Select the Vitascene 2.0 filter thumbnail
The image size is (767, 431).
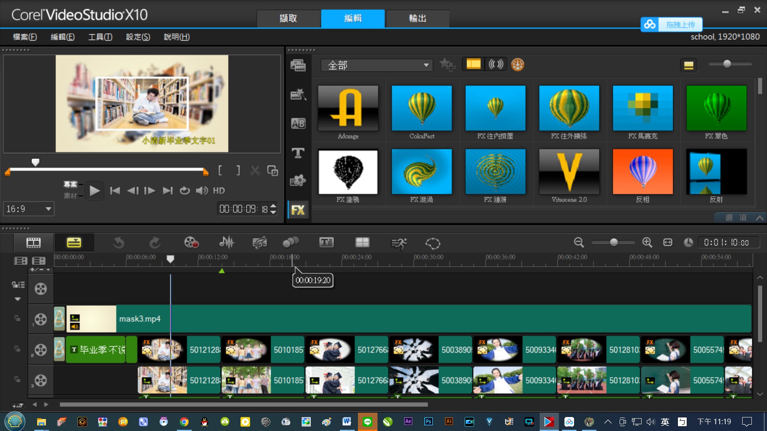(569, 172)
